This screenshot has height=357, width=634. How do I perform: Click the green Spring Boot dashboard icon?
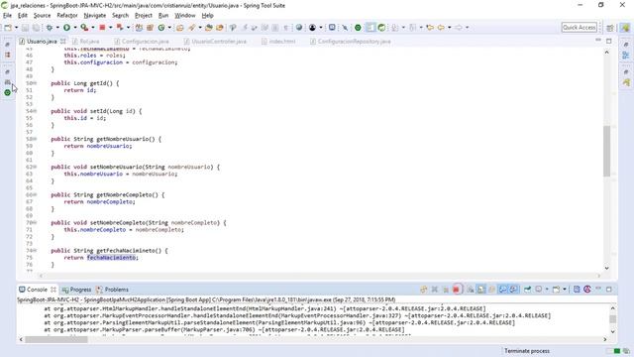(x=358, y=28)
